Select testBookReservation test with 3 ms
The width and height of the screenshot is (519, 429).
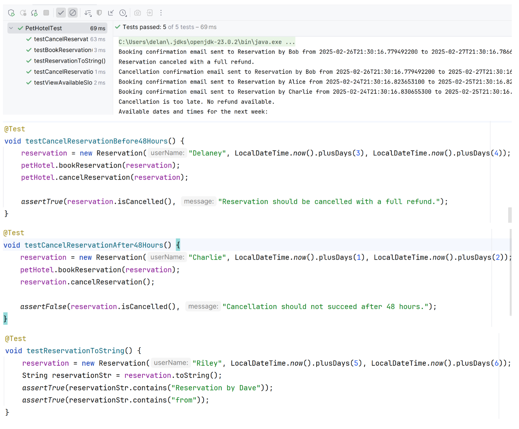point(63,50)
